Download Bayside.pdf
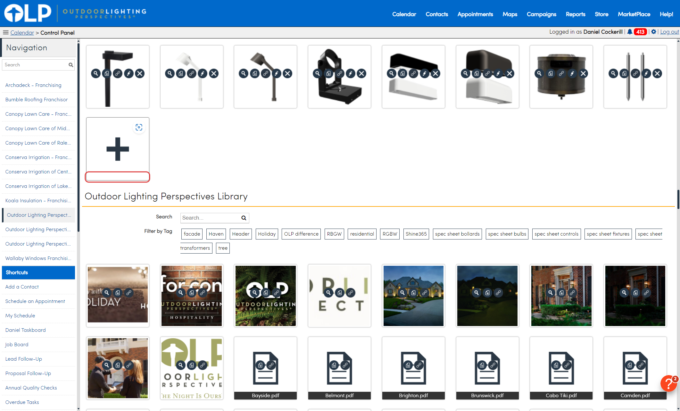680x411 pixels. [261, 365]
